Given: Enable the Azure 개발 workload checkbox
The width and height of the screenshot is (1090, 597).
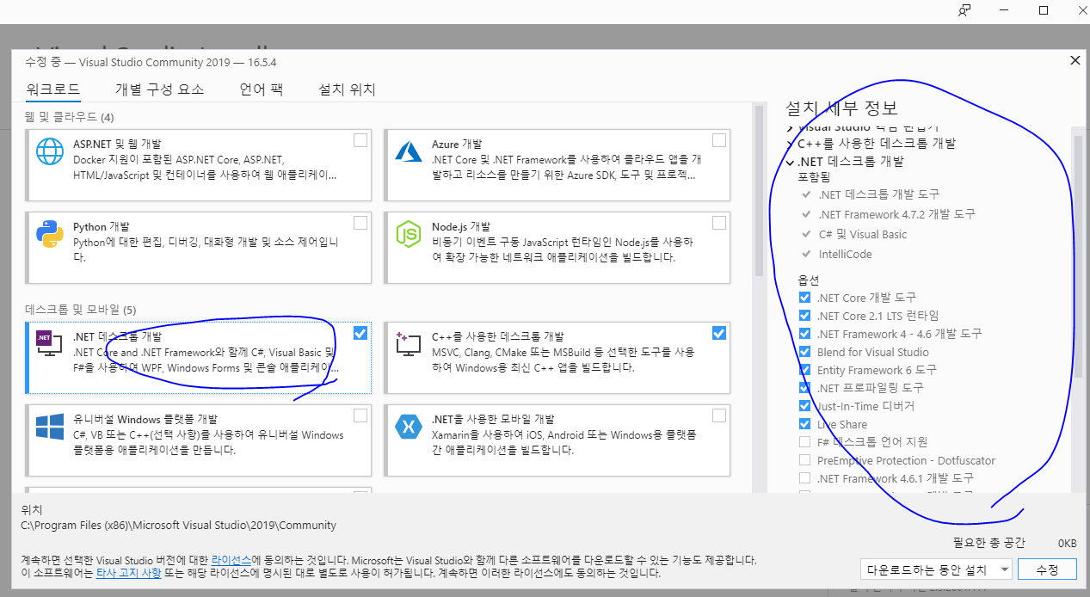Looking at the screenshot, I should [719, 139].
